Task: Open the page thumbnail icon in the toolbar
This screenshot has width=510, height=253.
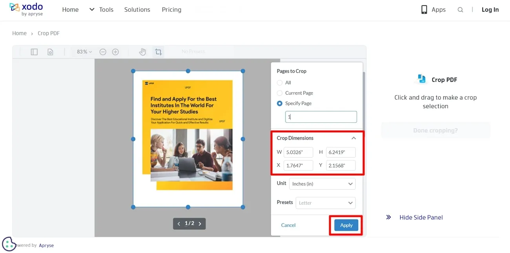Action: coord(50,51)
